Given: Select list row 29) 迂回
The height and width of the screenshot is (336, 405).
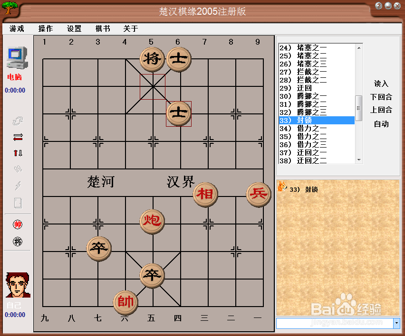Looking at the screenshot, I should click(317, 88).
